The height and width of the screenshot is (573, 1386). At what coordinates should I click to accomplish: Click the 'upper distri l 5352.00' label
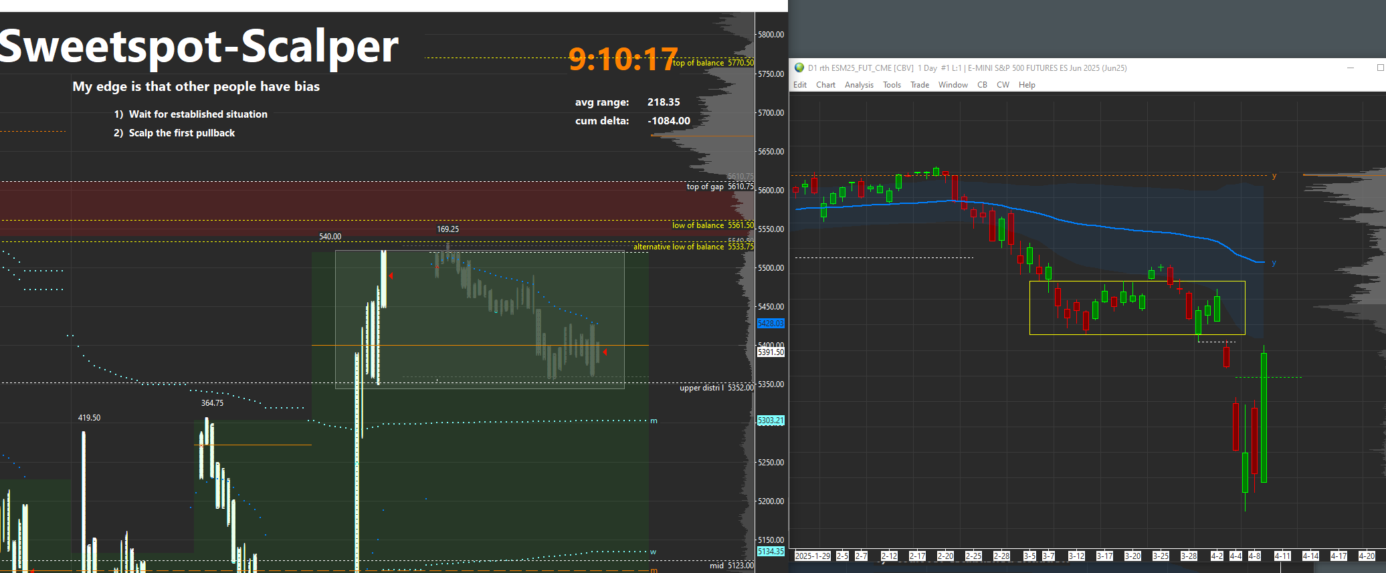coord(717,388)
